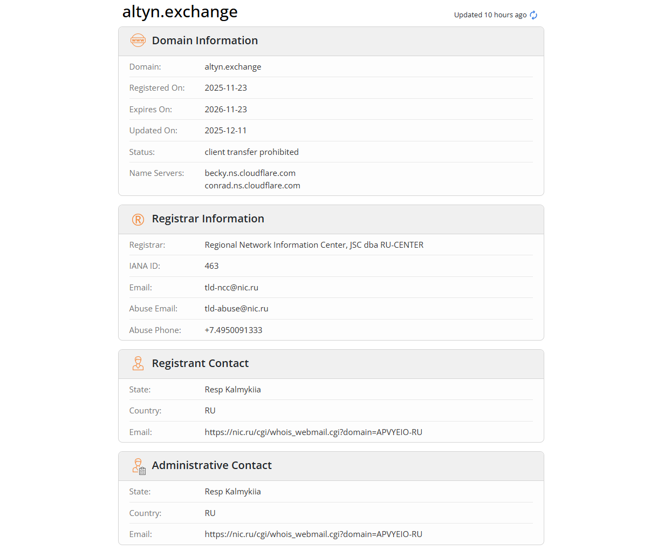
Task: Click the registrar name RU-CENTER value
Action: pyautogui.click(x=314, y=245)
